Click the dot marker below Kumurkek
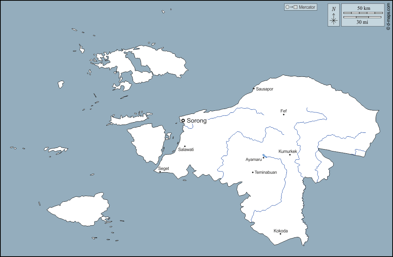 [290, 154]
